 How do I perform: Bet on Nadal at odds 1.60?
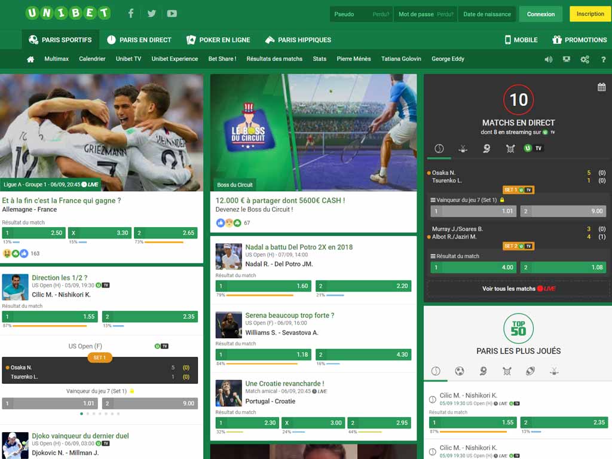tap(263, 286)
